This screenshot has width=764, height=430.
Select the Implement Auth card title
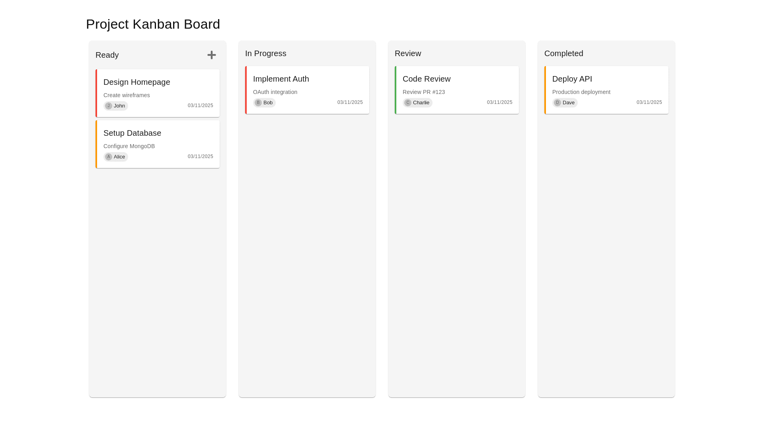coord(281,79)
